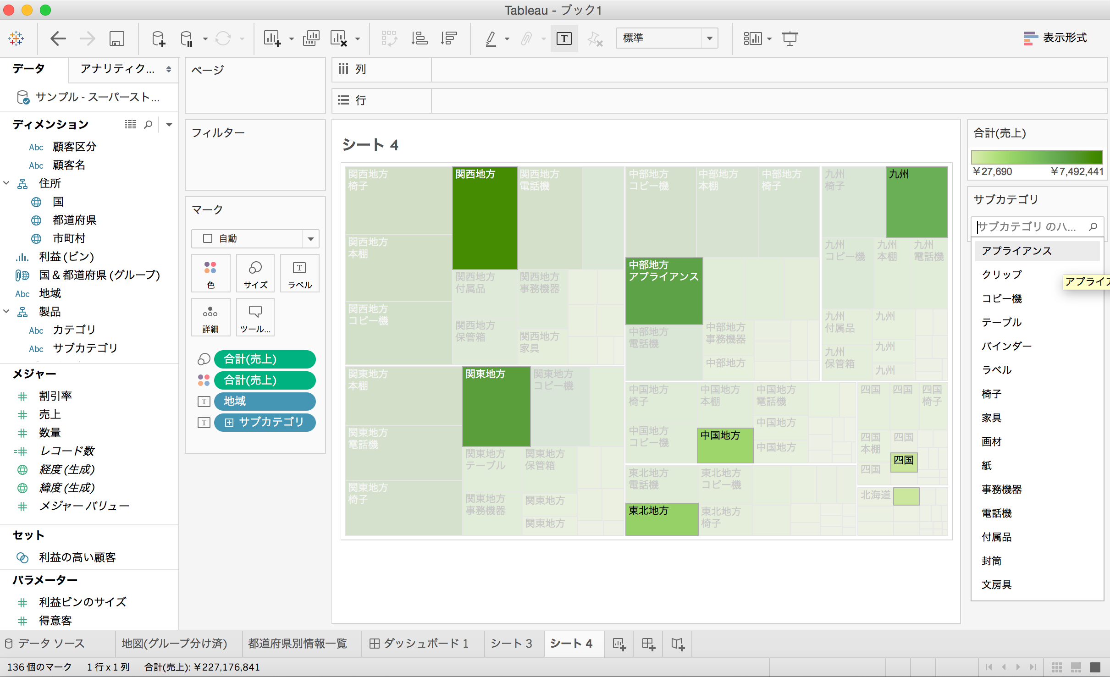Open the Color shelf on the Marks card
The width and height of the screenshot is (1110, 677).
click(x=210, y=273)
